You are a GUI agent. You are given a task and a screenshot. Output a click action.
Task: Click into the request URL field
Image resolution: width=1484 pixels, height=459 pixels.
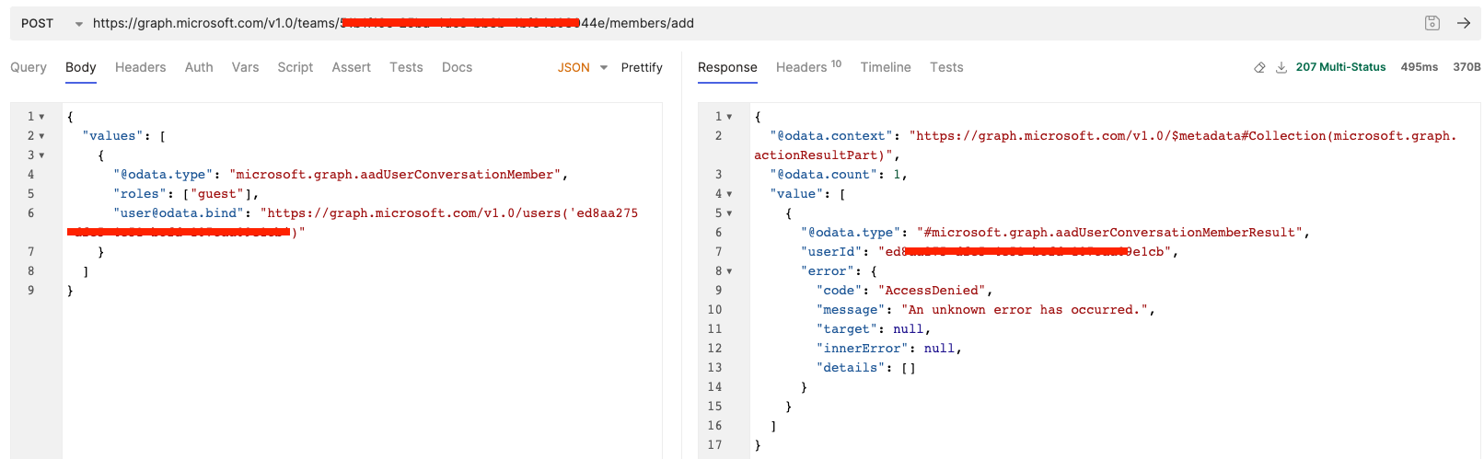point(750,23)
